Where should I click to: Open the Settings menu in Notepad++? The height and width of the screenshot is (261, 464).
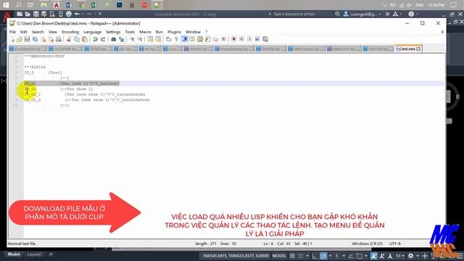click(113, 32)
